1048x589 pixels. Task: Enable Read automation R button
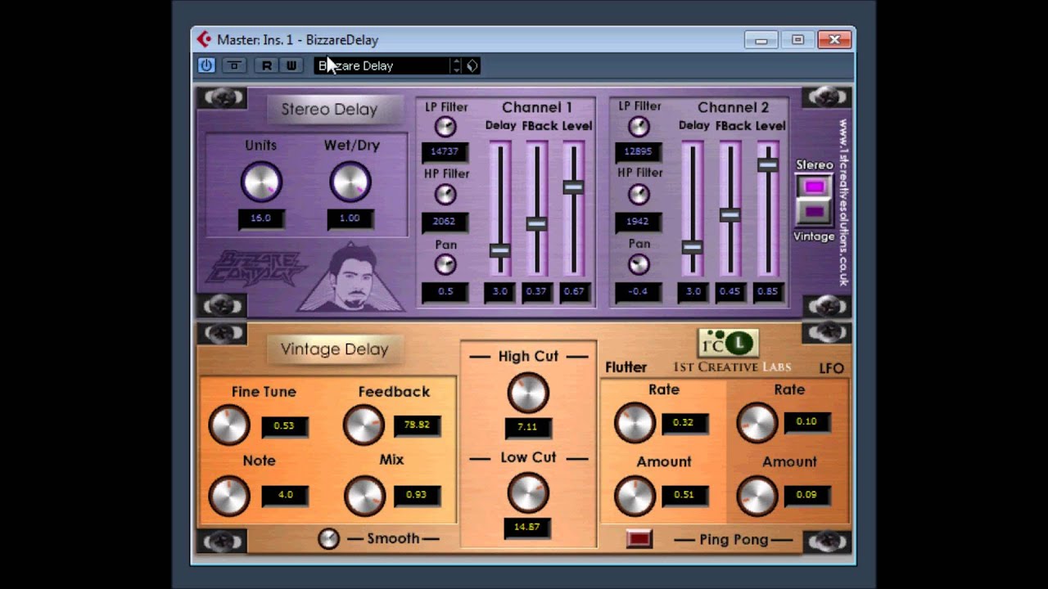tap(266, 65)
